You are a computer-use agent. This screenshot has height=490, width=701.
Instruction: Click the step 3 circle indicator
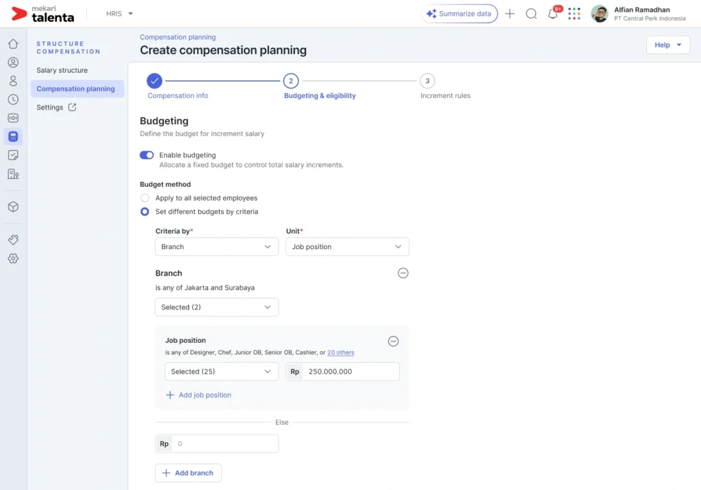click(427, 81)
